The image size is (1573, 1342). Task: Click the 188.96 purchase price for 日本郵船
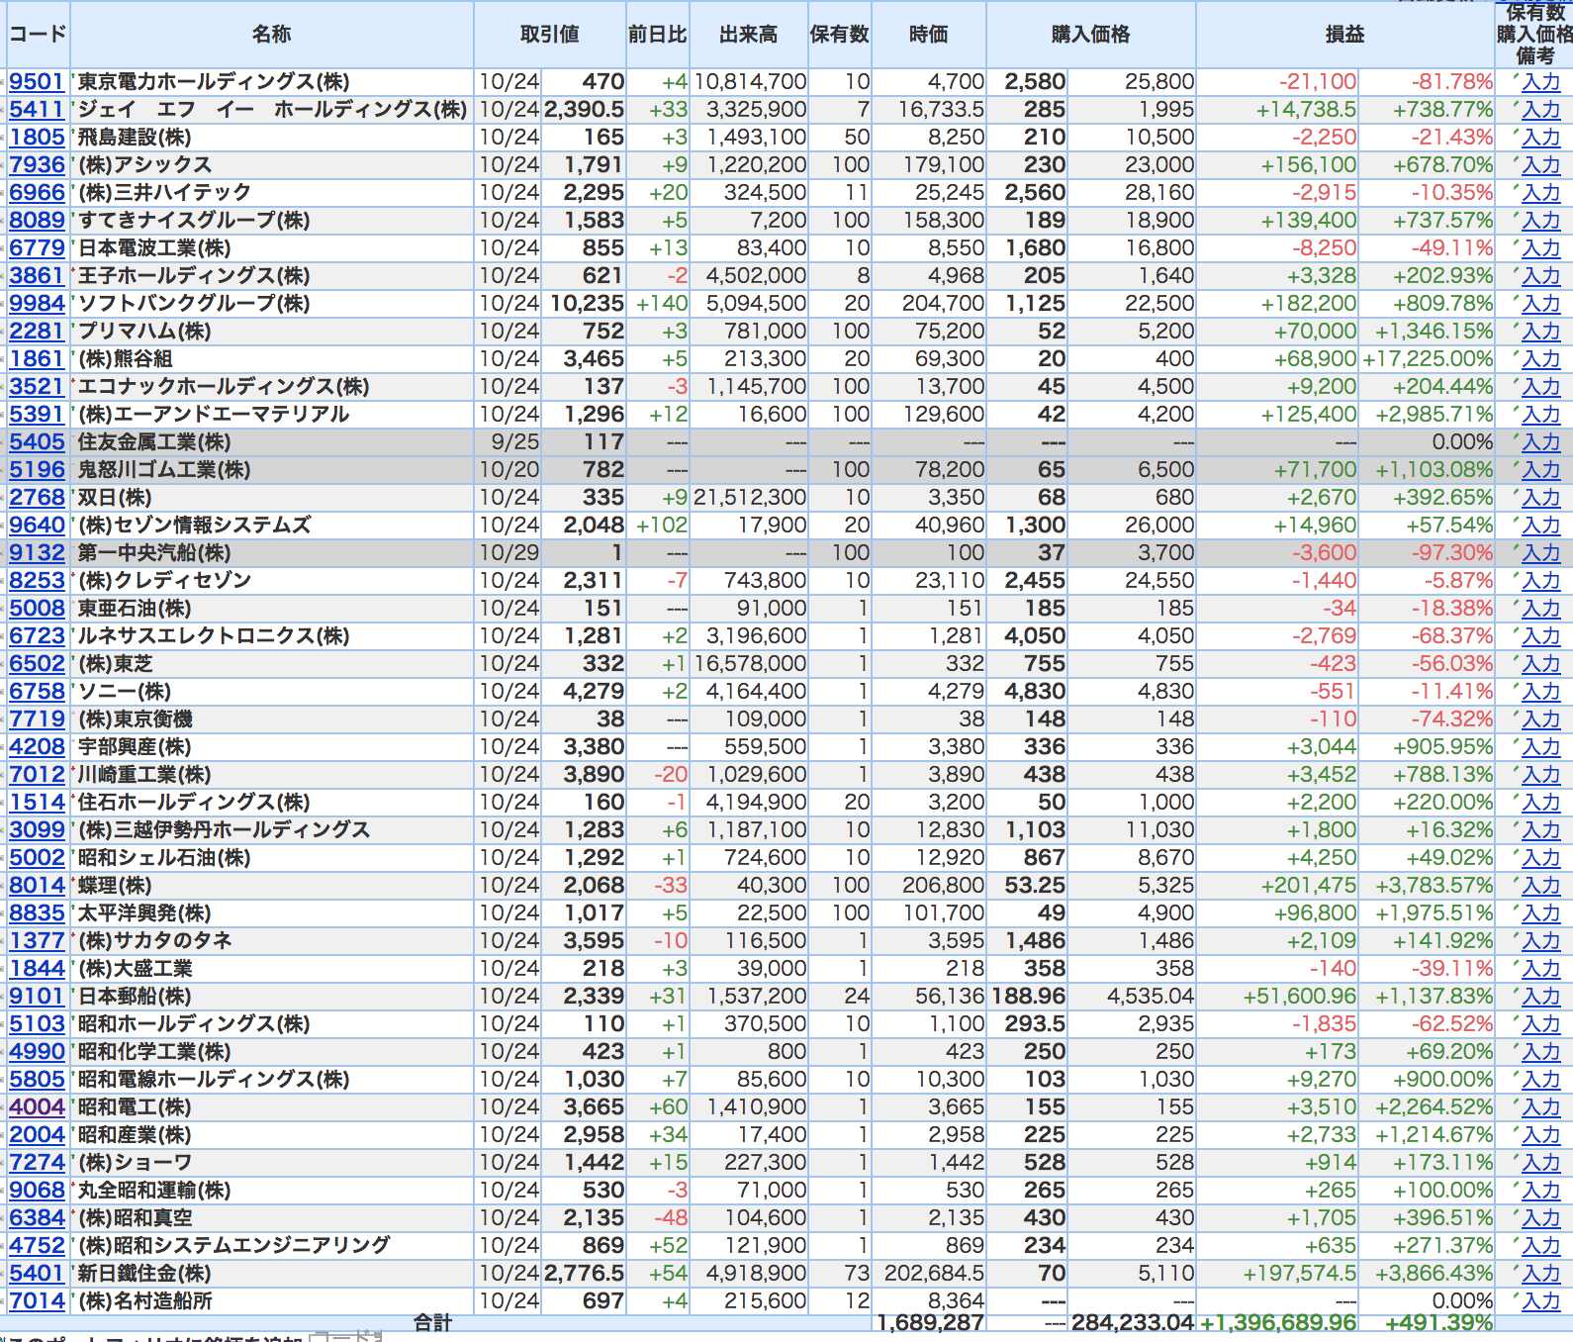tap(1029, 997)
